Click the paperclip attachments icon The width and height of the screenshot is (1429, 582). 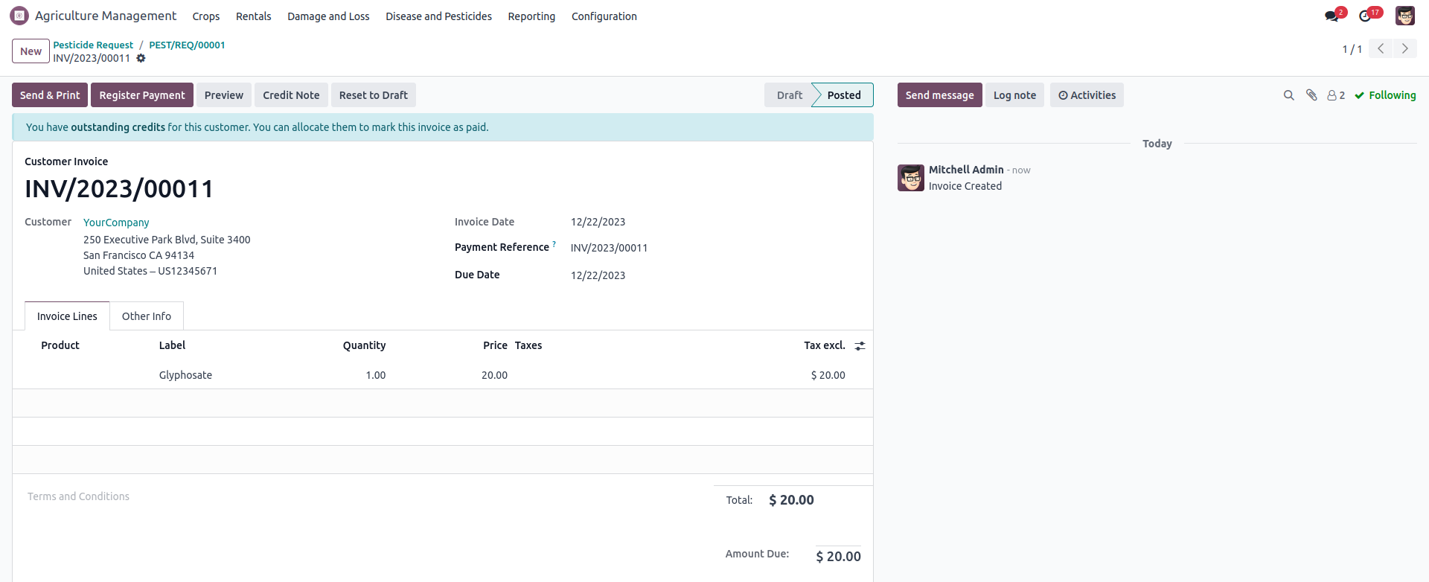(x=1311, y=95)
